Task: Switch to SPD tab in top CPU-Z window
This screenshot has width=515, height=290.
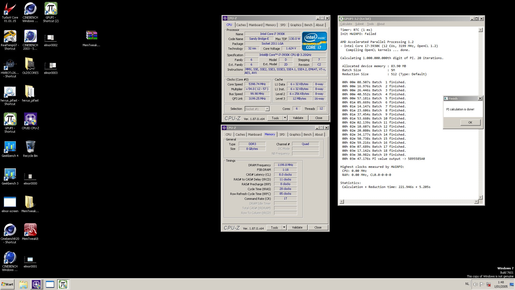Action: click(283, 25)
